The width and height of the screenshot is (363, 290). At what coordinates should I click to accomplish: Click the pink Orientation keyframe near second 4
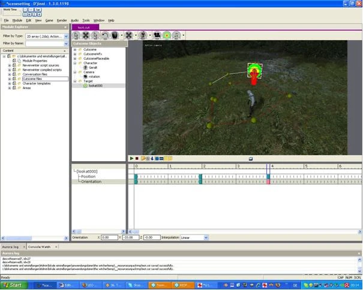[268, 182]
